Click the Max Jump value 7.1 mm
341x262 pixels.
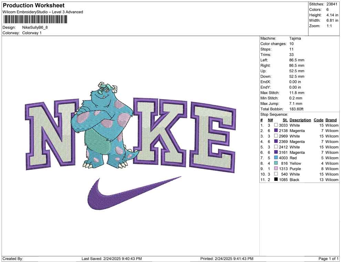[x=296, y=103]
